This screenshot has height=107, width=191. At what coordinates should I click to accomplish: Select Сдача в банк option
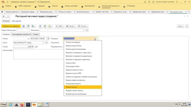pos(83,63)
